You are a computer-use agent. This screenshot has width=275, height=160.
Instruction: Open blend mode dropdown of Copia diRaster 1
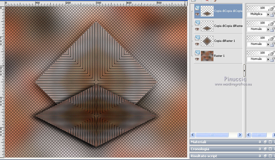coord(268,44)
